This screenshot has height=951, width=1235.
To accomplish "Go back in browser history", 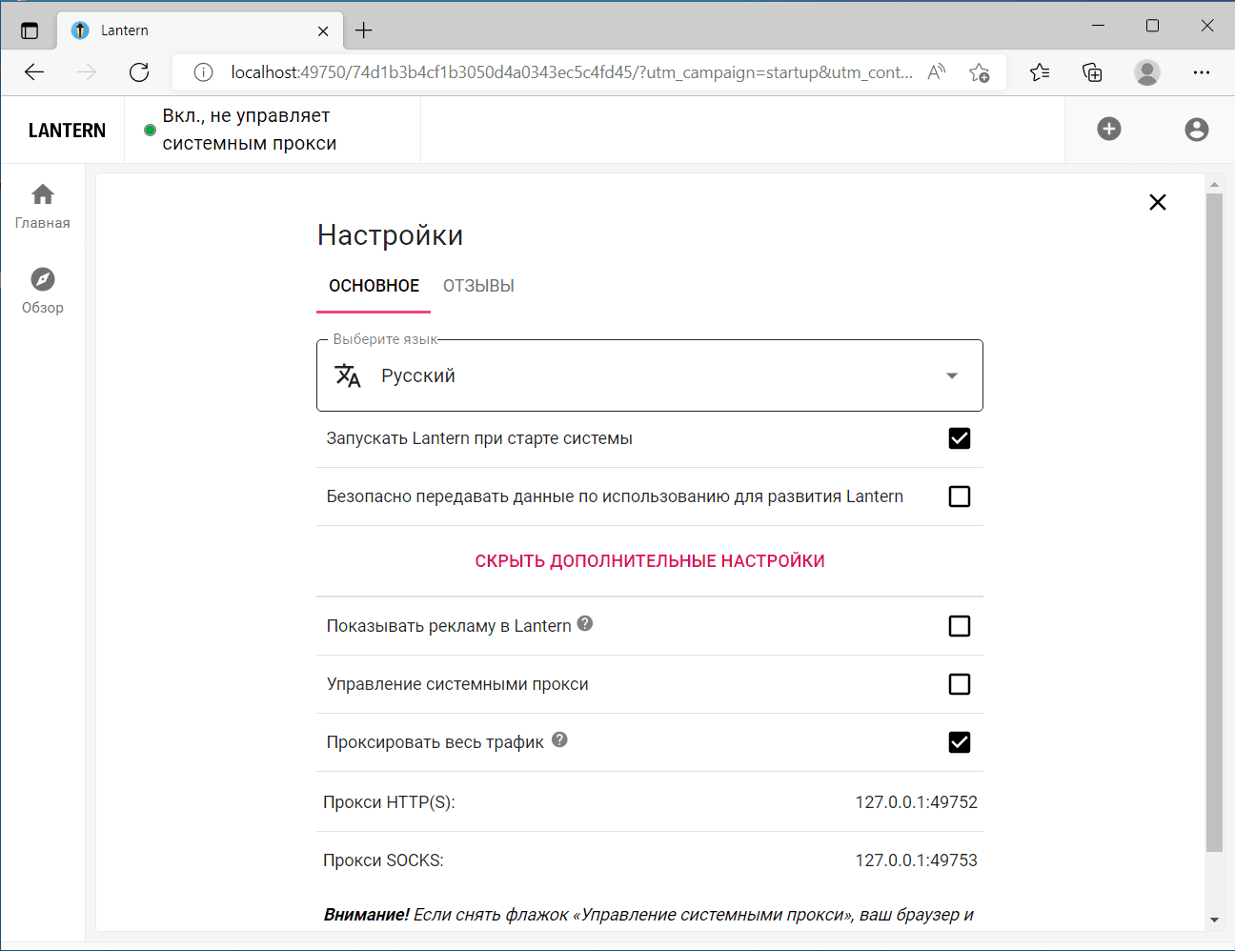I will 34,72.
